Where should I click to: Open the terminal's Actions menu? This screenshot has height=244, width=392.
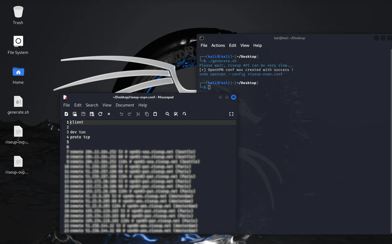pyautogui.click(x=218, y=45)
